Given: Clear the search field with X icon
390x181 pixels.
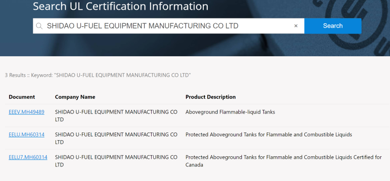Looking at the screenshot, I should [x=296, y=26].
